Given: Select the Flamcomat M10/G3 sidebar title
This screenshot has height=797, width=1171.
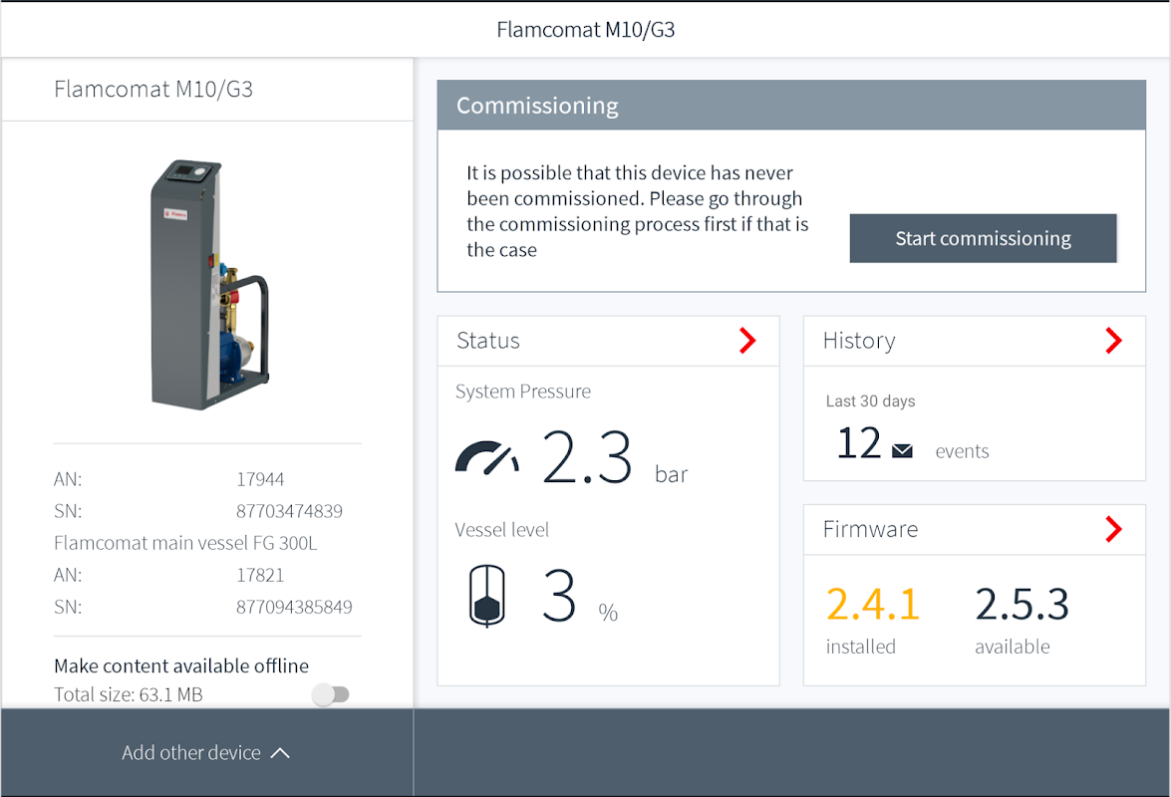Looking at the screenshot, I should click(153, 89).
